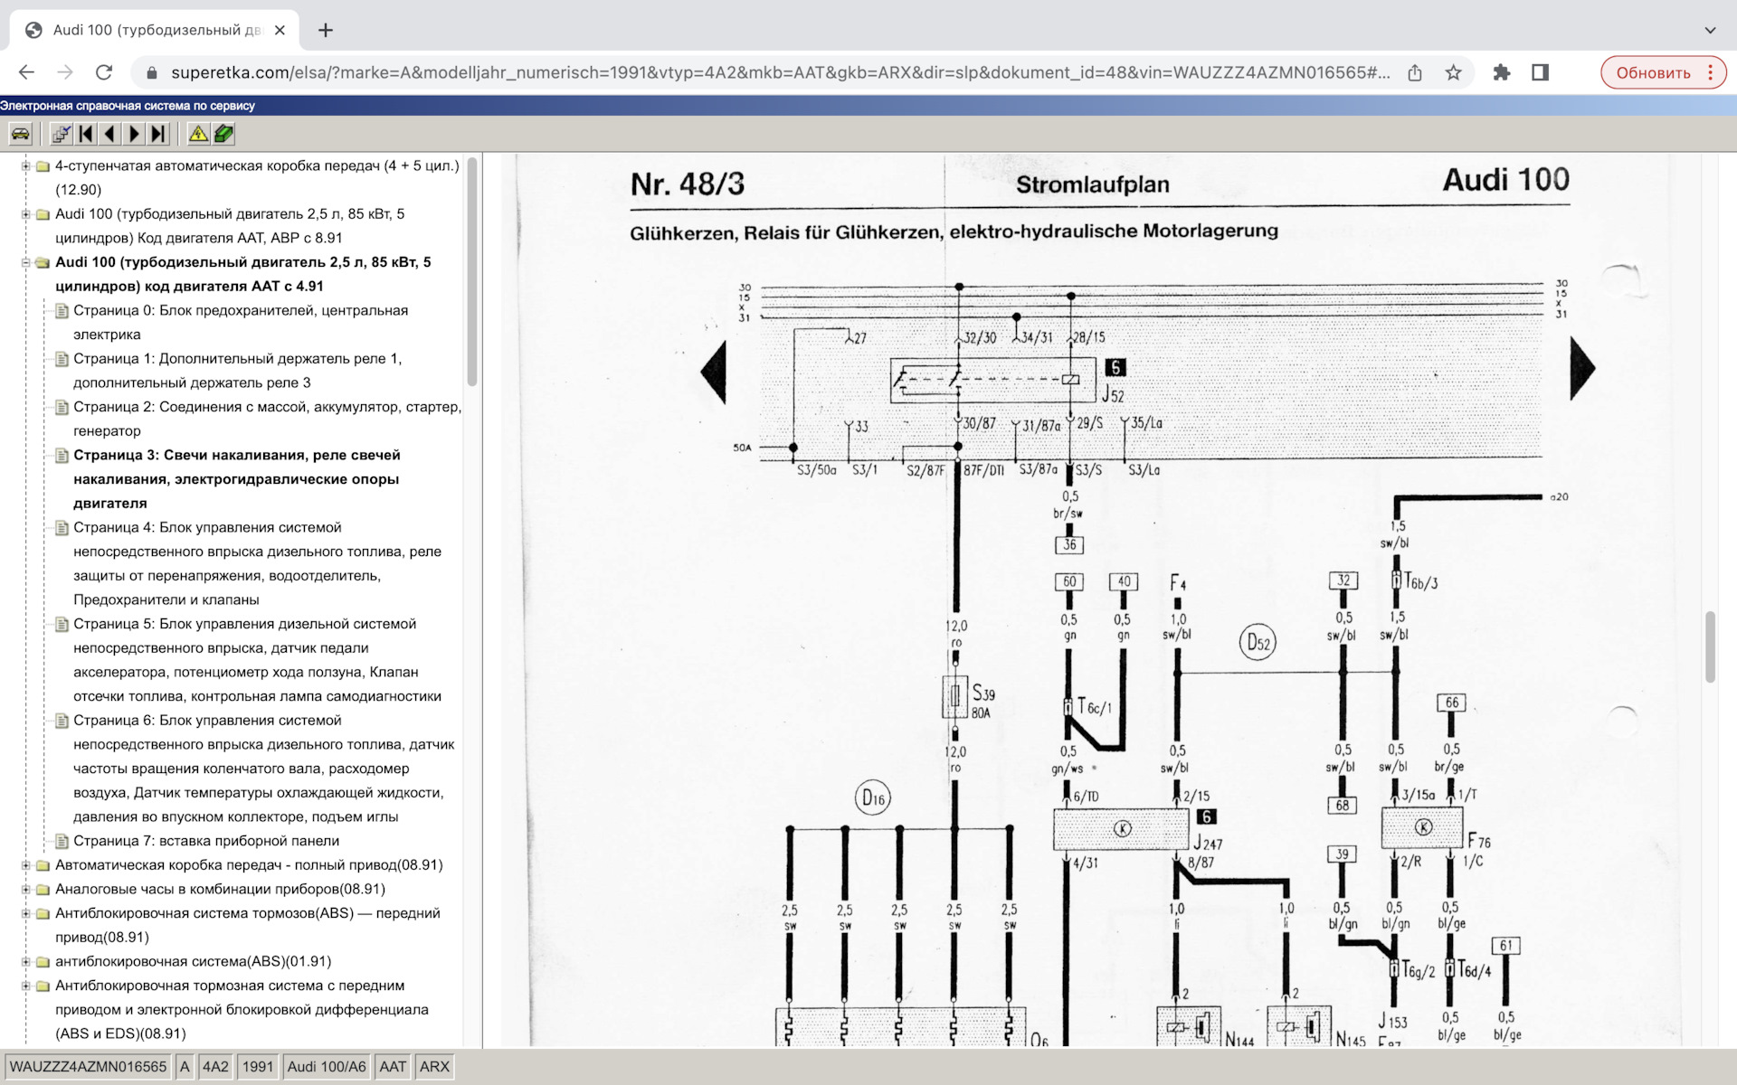Image resolution: width=1737 pixels, height=1085 pixels.
Task: Expand the 4-ступенчатая автоматическая коробка передач folder
Action: 25,165
